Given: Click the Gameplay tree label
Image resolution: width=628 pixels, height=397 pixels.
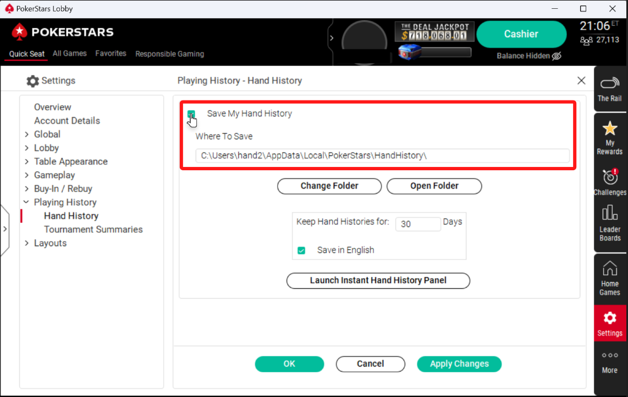Looking at the screenshot, I should tap(54, 175).
